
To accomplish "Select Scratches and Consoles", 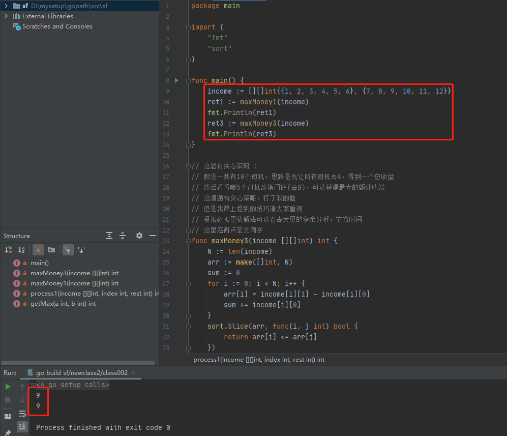I will coord(57,26).
